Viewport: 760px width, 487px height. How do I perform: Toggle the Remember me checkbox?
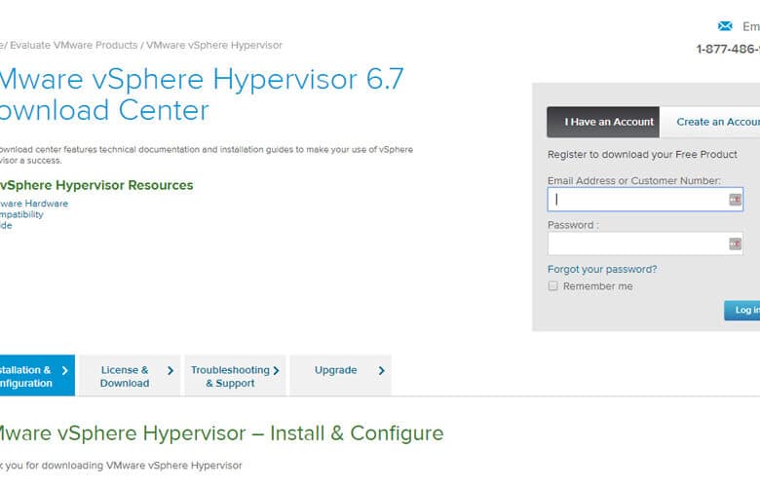click(x=552, y=286)
